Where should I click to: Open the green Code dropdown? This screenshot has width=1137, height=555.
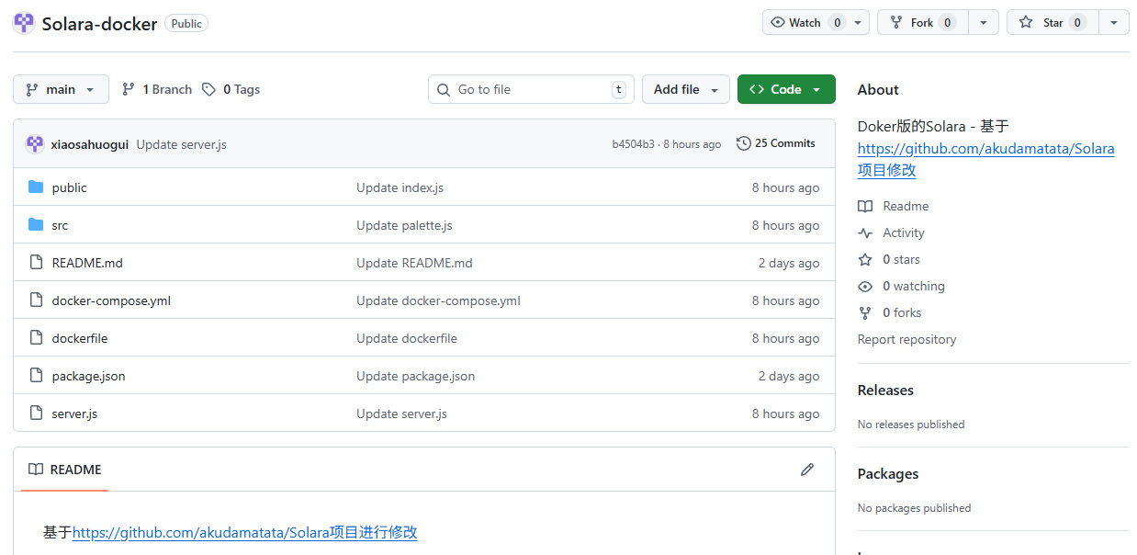coord(786,89)
